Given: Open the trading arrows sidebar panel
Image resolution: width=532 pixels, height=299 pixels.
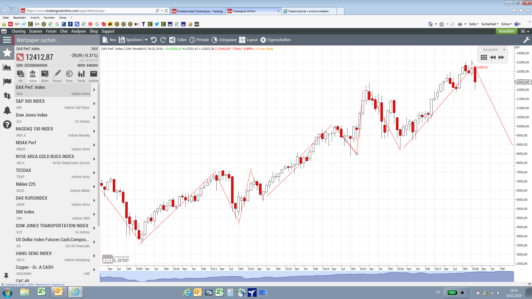Looking at the screenshot, I should 7,96.
